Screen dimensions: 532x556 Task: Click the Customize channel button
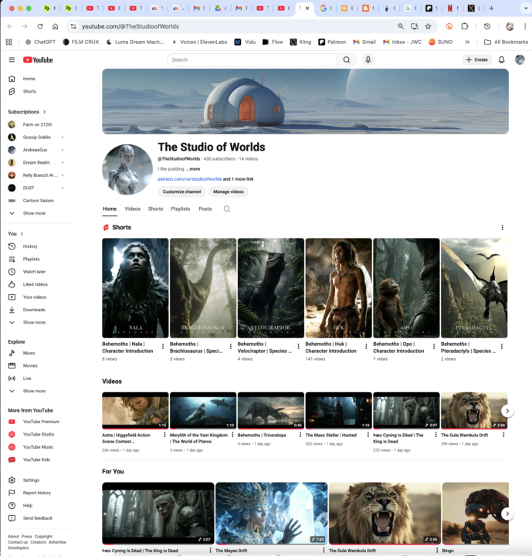[x=181, y=192]
